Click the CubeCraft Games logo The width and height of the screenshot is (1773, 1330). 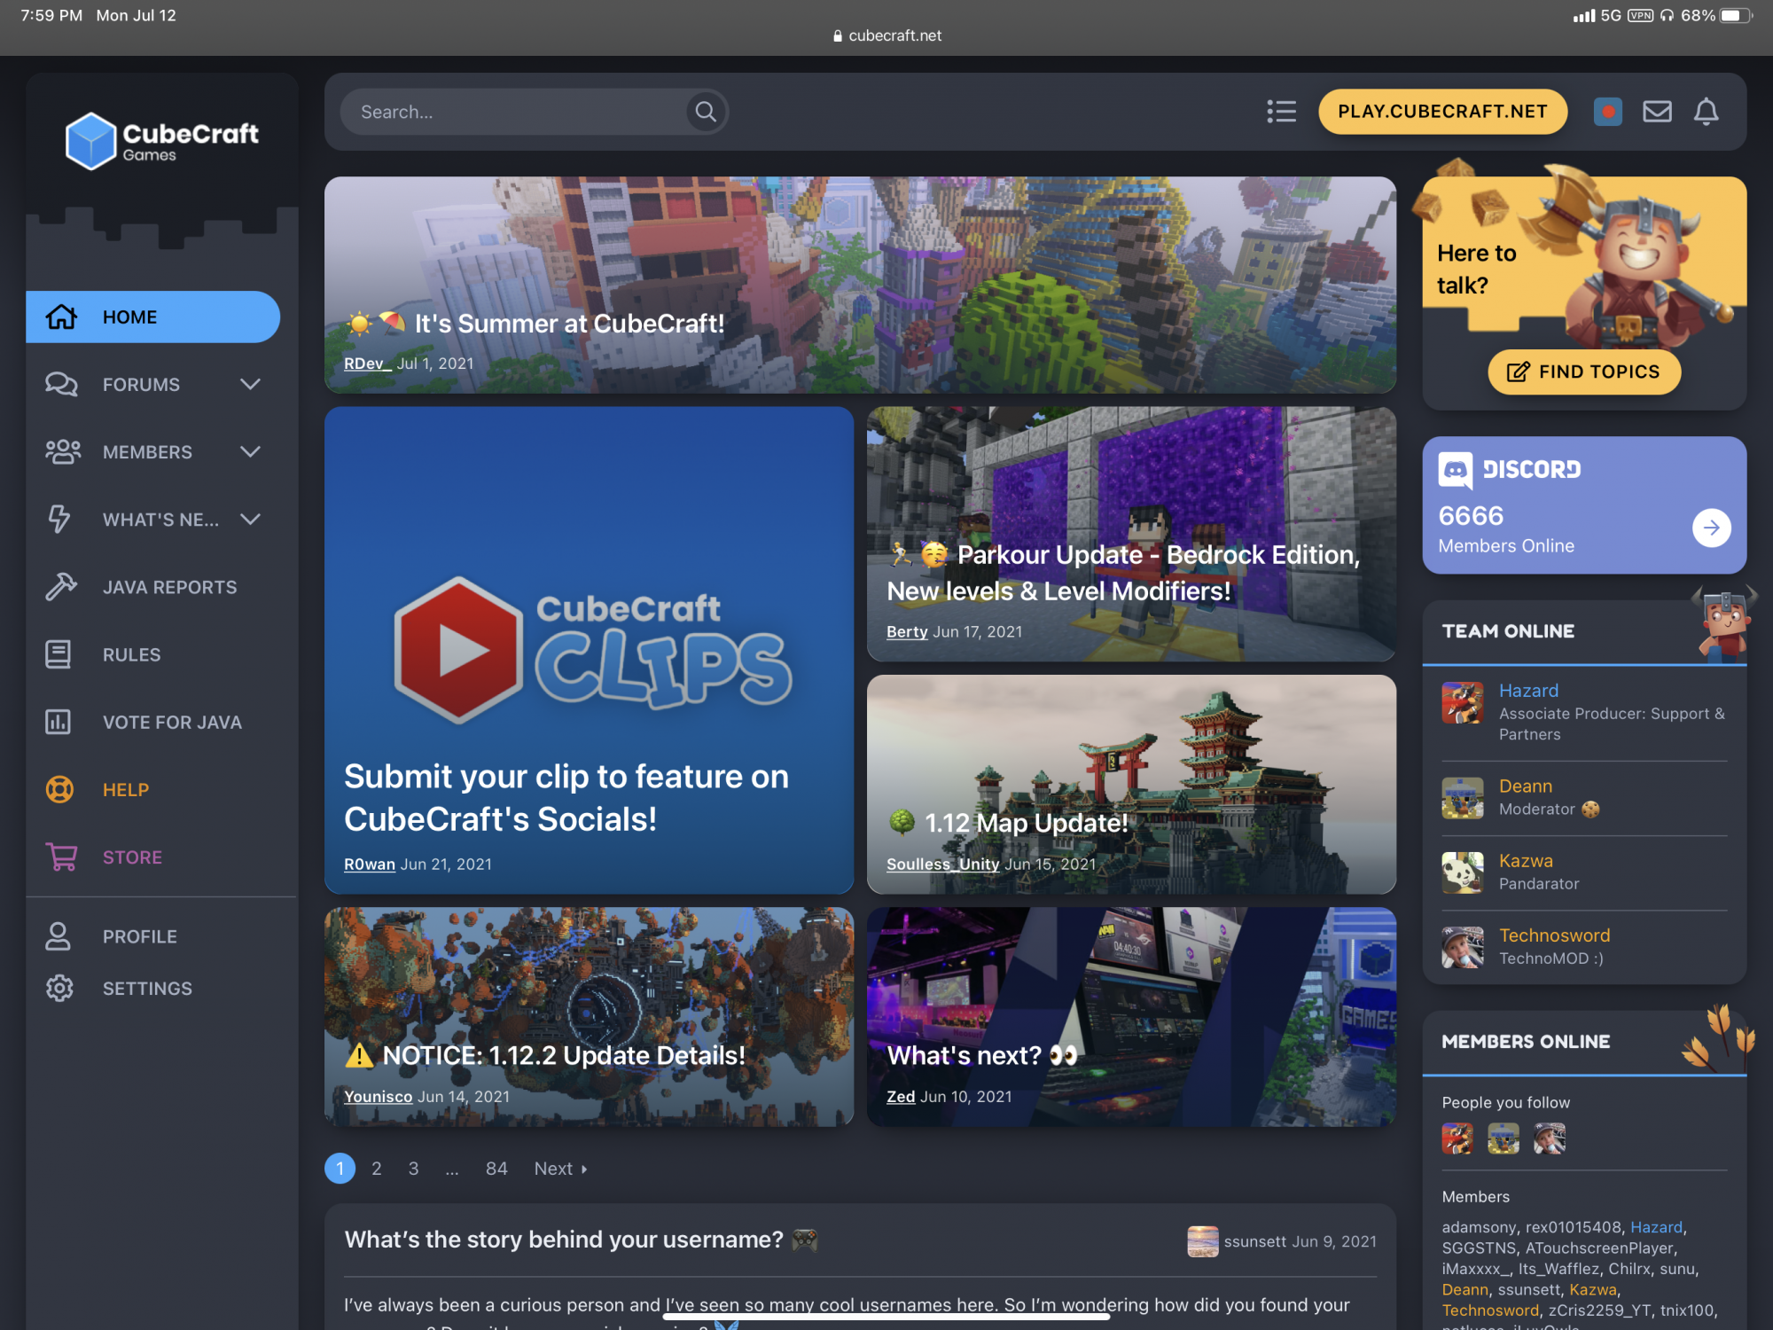click(161, 141)
